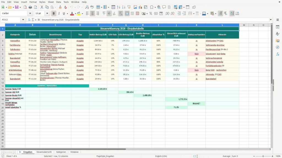The height and width of the screenshot is (158, 282).
Task: Open the Font Size dropdown
Action: tap(47, 13)
